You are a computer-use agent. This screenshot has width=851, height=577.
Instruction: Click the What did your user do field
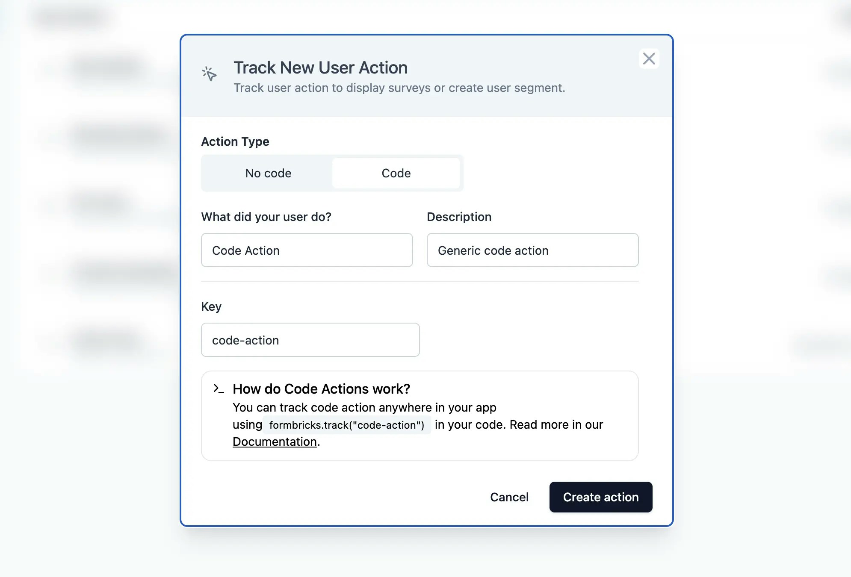(306, 250)
